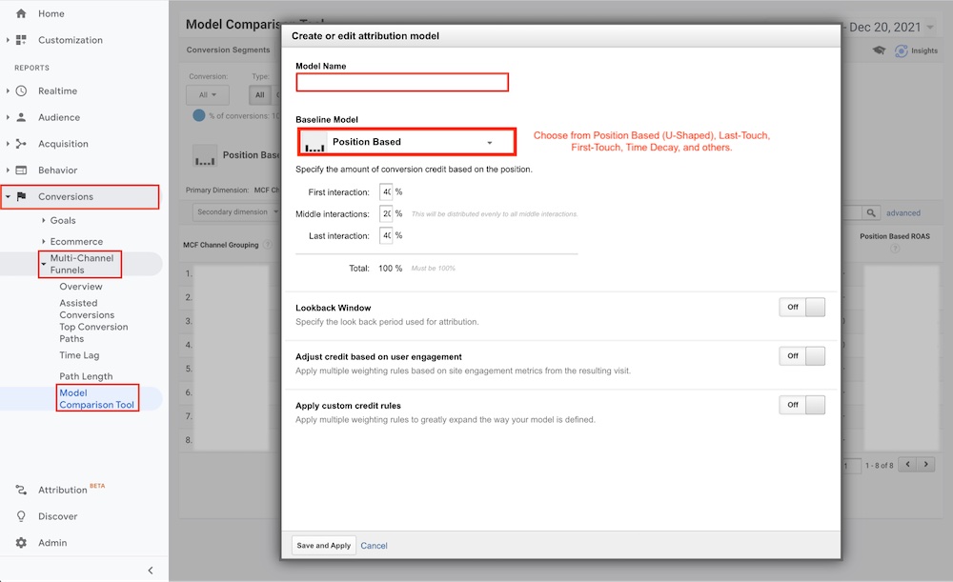Expand the Acquisition section arrow

click(8, 144)
